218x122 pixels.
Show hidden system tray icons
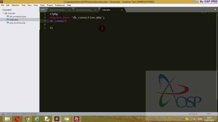(x=180, y=119)
